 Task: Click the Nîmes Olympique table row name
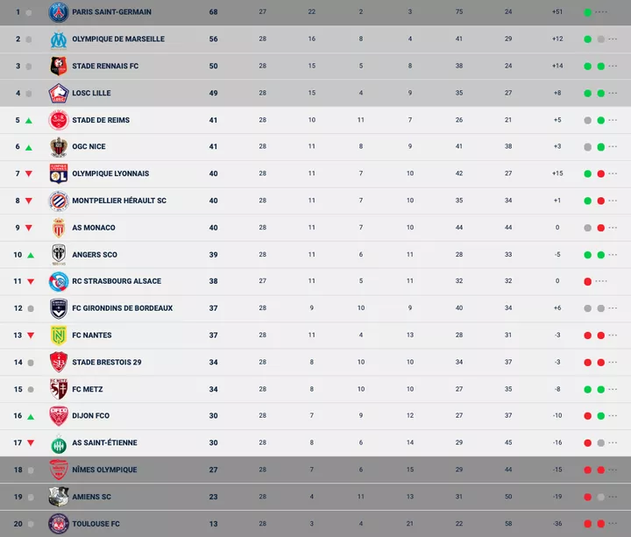(104, 470)
